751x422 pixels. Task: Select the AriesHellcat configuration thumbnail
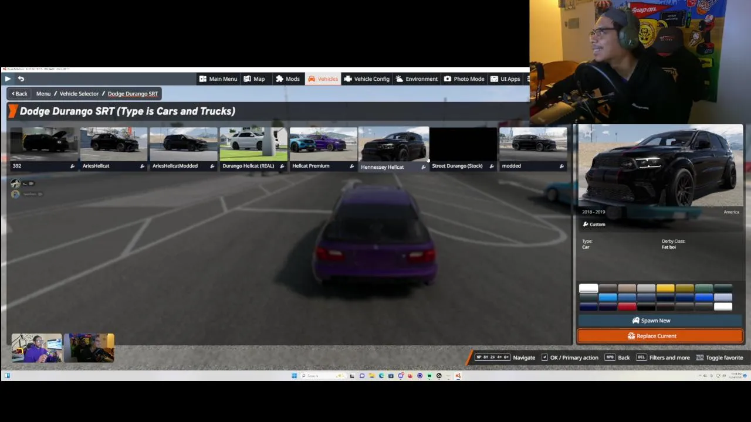114,149
